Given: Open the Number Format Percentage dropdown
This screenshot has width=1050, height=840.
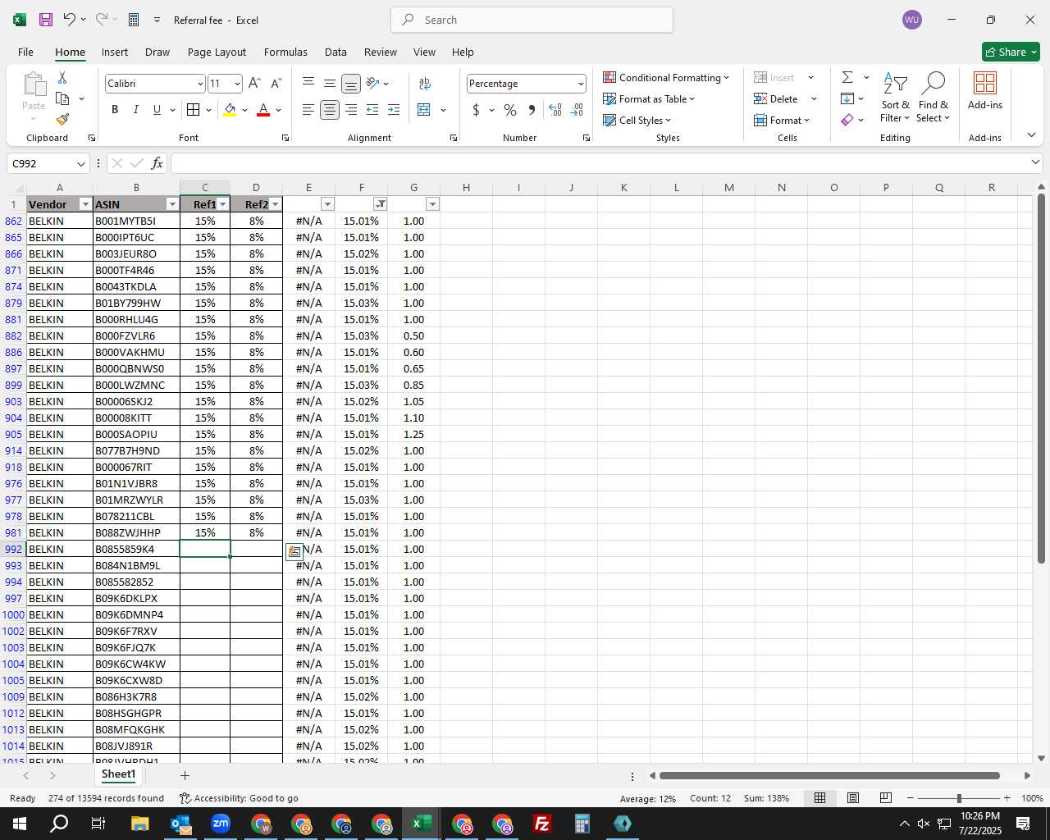Looking at the screenshot, I should pyautogui.click(x=581, y=84).
